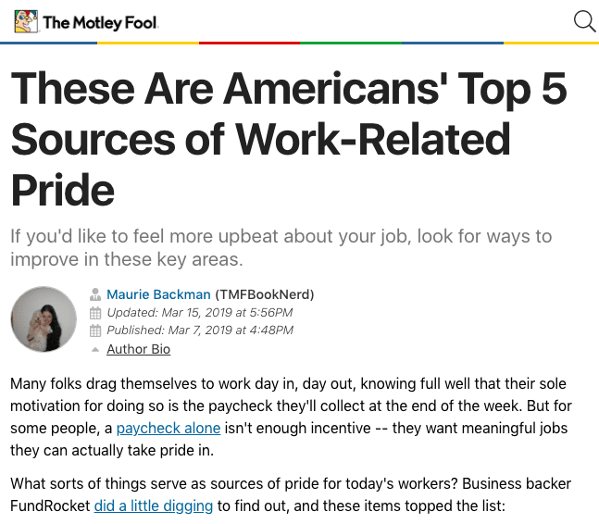Open Maurie Backman author link

tap(158, 294)
